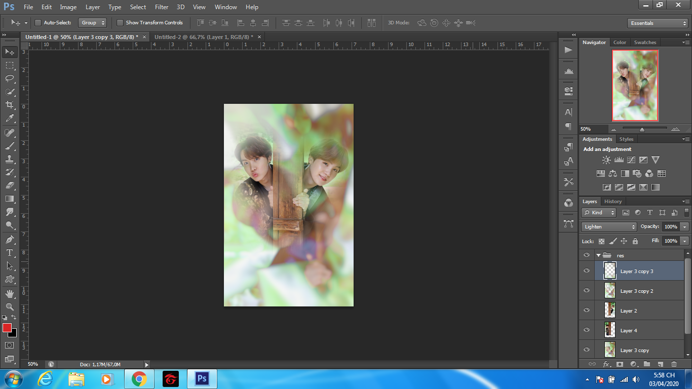692x389 pixels.
Task: Switch to the History panel tab
Action: click(x=612, y=202)
